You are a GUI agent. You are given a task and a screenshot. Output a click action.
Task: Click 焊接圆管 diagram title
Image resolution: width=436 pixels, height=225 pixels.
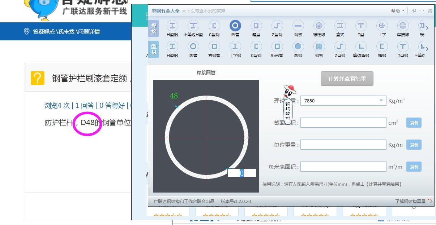206,72
